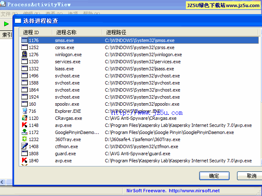Click path D:\360safe4.1\safemon\360Tray.exe
This screenshot has height=196, width=262.
143,139
